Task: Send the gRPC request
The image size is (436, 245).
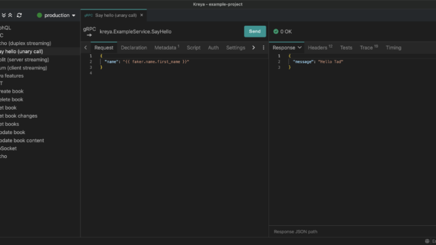Action: (x=255, y=31)
